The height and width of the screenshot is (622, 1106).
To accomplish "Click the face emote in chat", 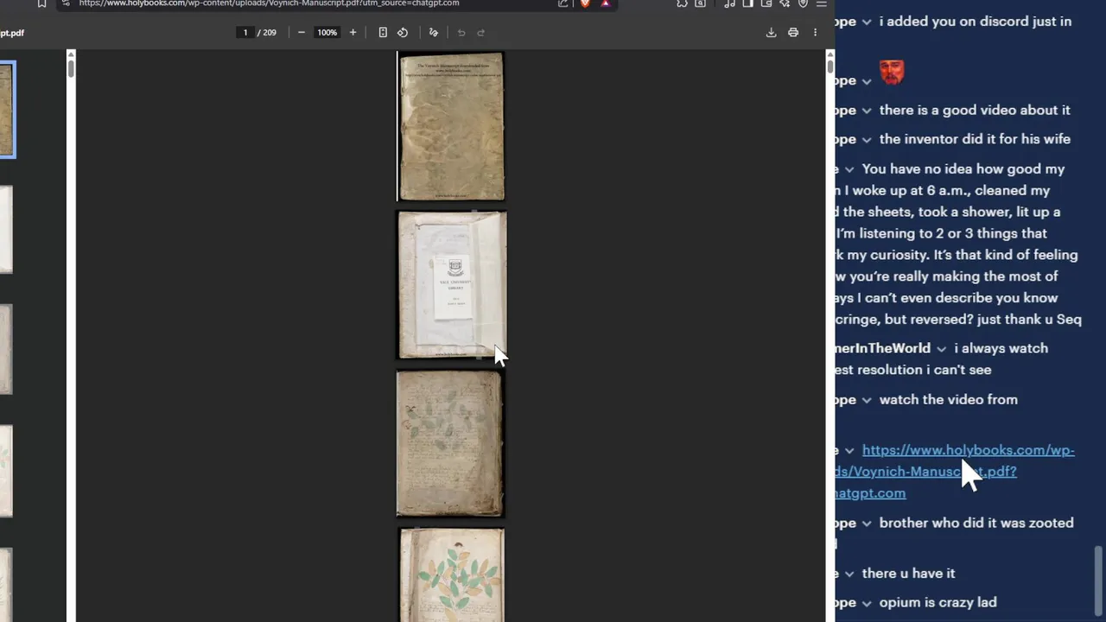I will [x=892, y=73].
